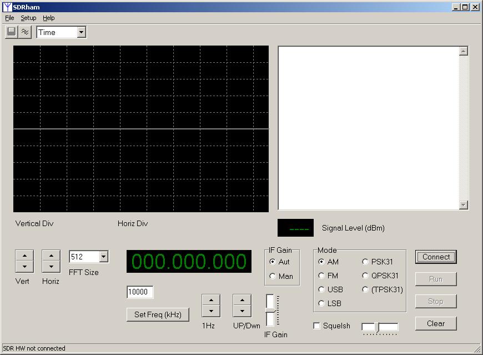Switch IF Gain to Man
Viewport: 483px width, 355px height.
click(x=273, y=276)
